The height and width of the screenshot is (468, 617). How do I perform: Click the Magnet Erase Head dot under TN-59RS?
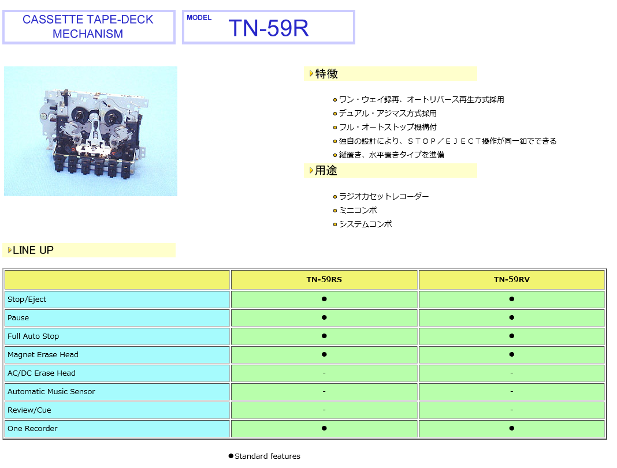pyautogui.click(x=324, y=354)
